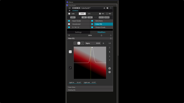Screen dimensions: 184x103
Task: Toggle the A/B checkbox
Action: [69, 14]
